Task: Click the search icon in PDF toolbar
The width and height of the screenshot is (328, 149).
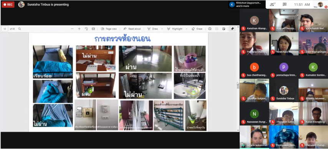Action: click(x=20, y=29)
